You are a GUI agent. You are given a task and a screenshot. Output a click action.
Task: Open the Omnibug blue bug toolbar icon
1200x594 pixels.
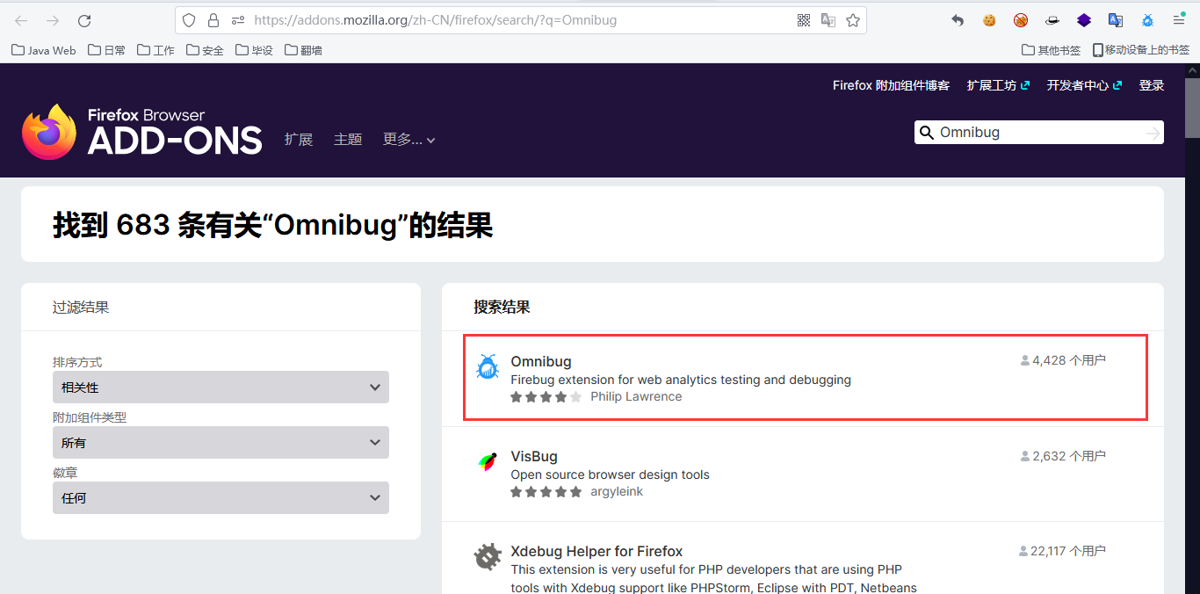(1147, 20)
